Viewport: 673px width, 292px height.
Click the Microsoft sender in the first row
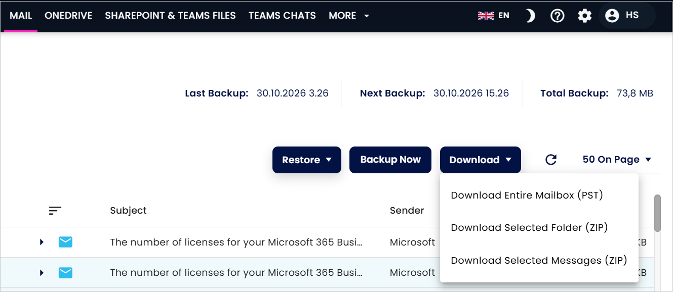(412, 242)
